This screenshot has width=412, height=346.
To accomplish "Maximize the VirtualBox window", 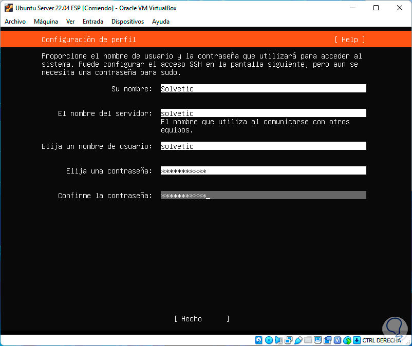I will point(376,8).
